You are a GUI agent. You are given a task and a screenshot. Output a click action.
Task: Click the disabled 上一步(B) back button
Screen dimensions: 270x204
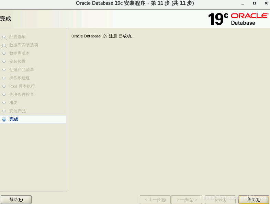click(155, 200)
